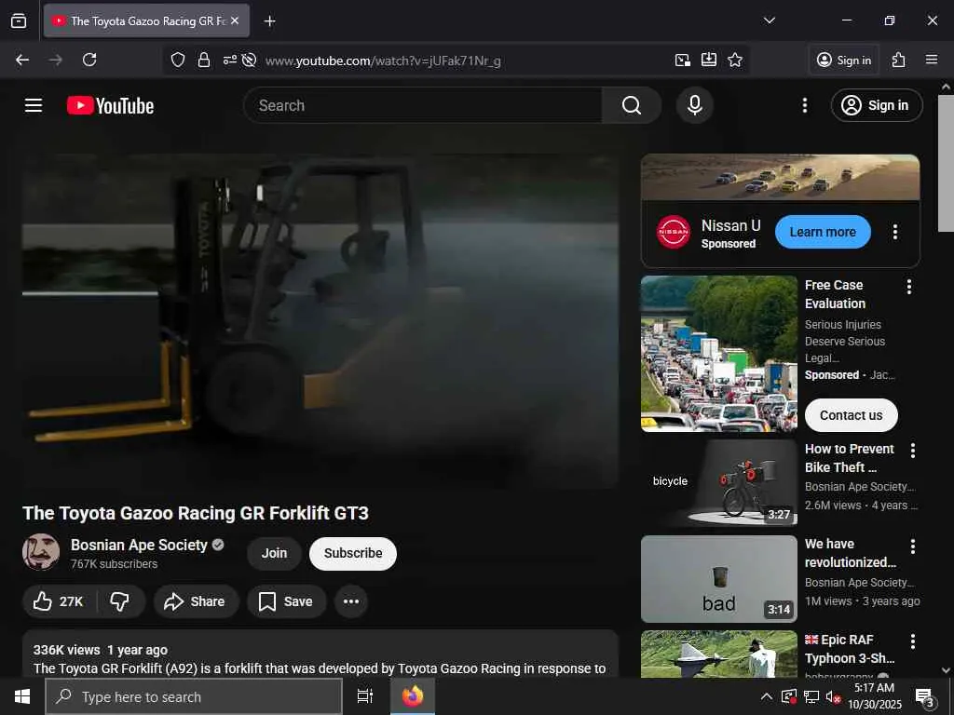
Task: Share the forklift video
Action: [x=196, y=601]
